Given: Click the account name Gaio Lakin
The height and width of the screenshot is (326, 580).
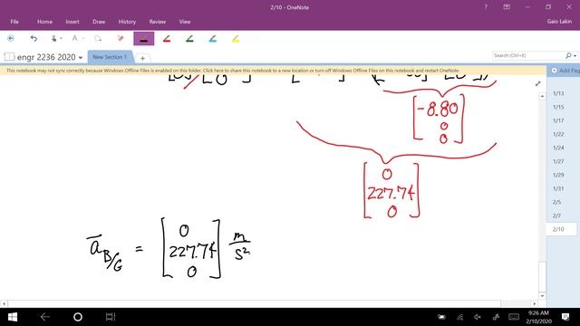Looking at the screenshot, I should point(559,22).
